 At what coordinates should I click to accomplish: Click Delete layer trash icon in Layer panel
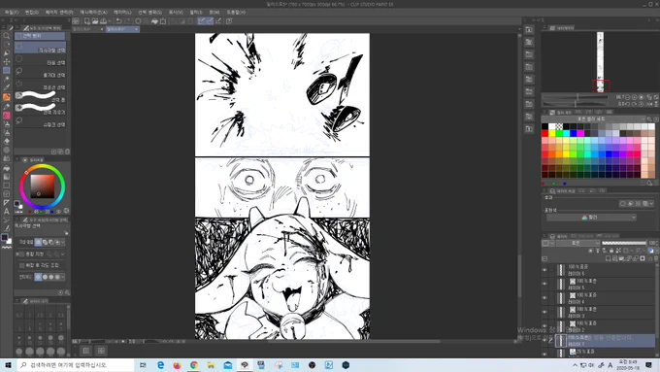point(655,258)
